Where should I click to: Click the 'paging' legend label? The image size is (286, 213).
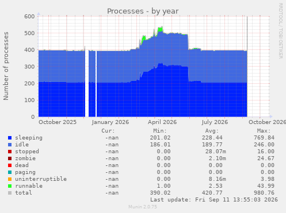tap(25, 172)
